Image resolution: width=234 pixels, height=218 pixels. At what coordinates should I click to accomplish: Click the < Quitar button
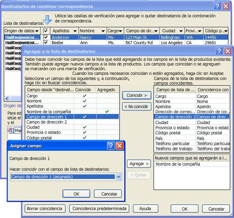(x=139, y=175)
